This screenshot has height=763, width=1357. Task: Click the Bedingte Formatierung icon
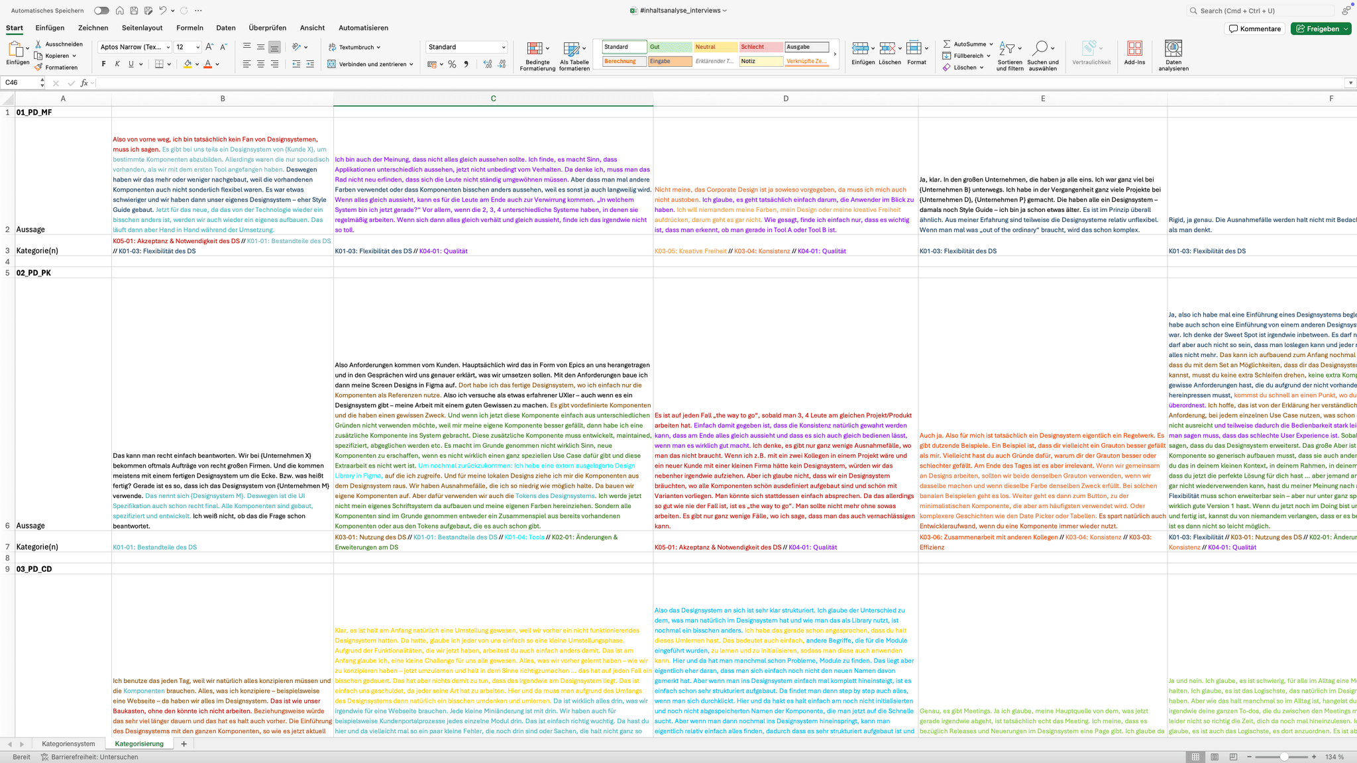click(x=535, y=49)
